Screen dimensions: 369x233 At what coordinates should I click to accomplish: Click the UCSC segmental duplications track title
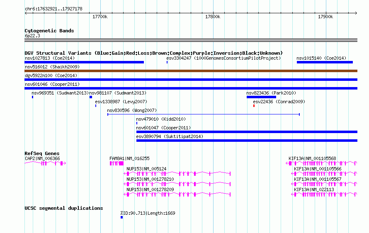64,208
